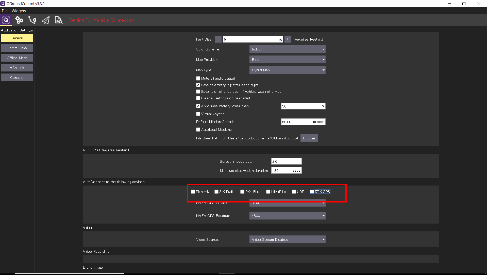This screenshot has width=487, height=275.
Task: Toggle Mute all audio output checkbox
Action: click(198, 78)
